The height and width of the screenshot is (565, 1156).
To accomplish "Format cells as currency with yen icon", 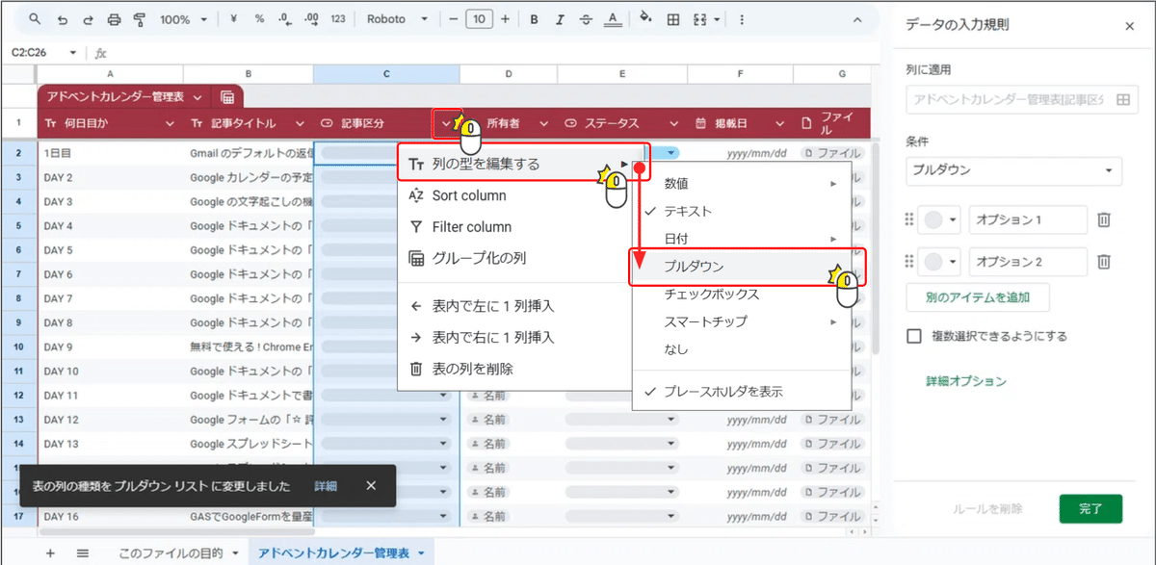I will point(234,19).
